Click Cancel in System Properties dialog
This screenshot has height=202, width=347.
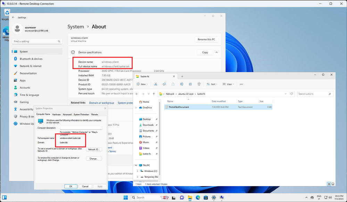point(85,186)
